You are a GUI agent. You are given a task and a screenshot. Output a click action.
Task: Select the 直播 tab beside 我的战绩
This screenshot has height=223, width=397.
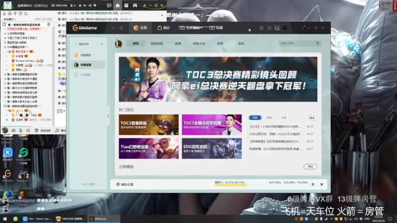pyautogui.click(x=178, y=44)
